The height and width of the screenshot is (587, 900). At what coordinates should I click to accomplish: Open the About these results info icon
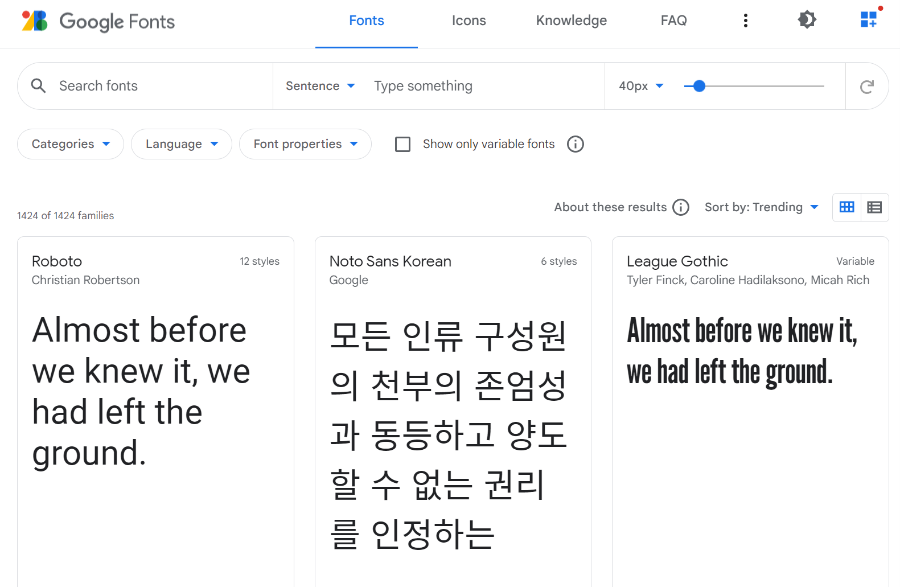pos(681,207)
